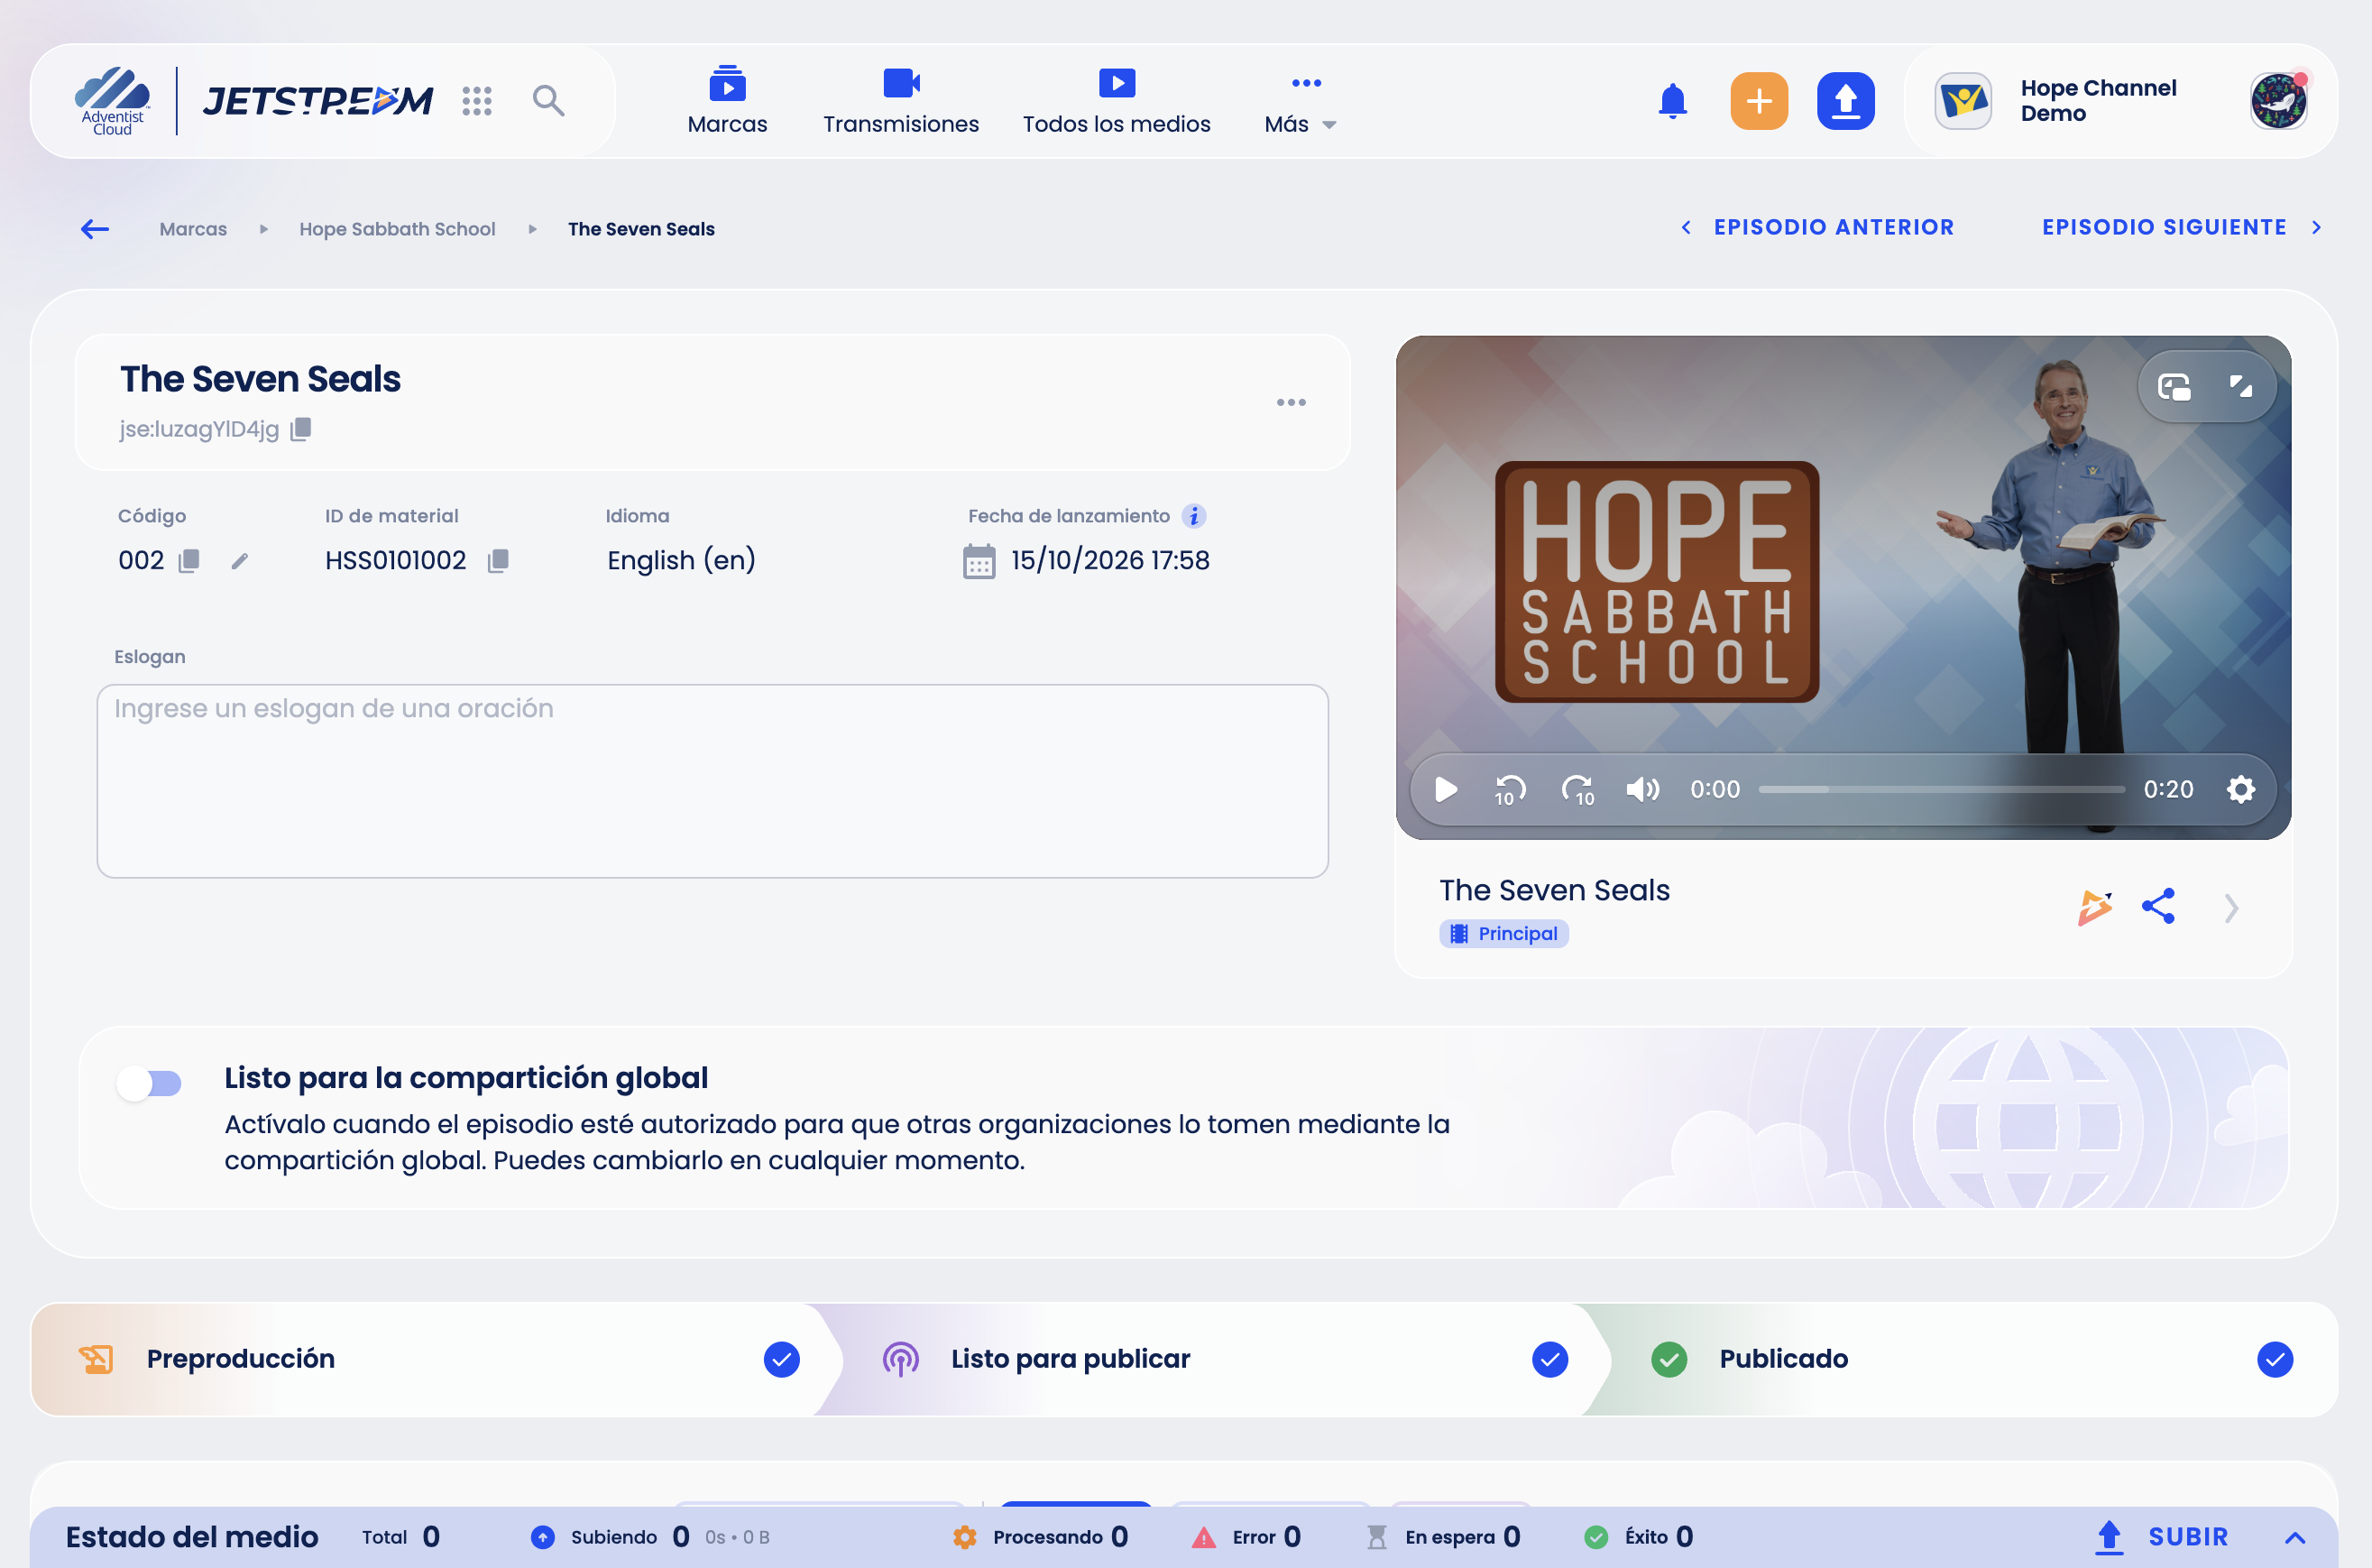Mute the video volume
This screenshot has width=2372, height=1568.
(1642, 789)
